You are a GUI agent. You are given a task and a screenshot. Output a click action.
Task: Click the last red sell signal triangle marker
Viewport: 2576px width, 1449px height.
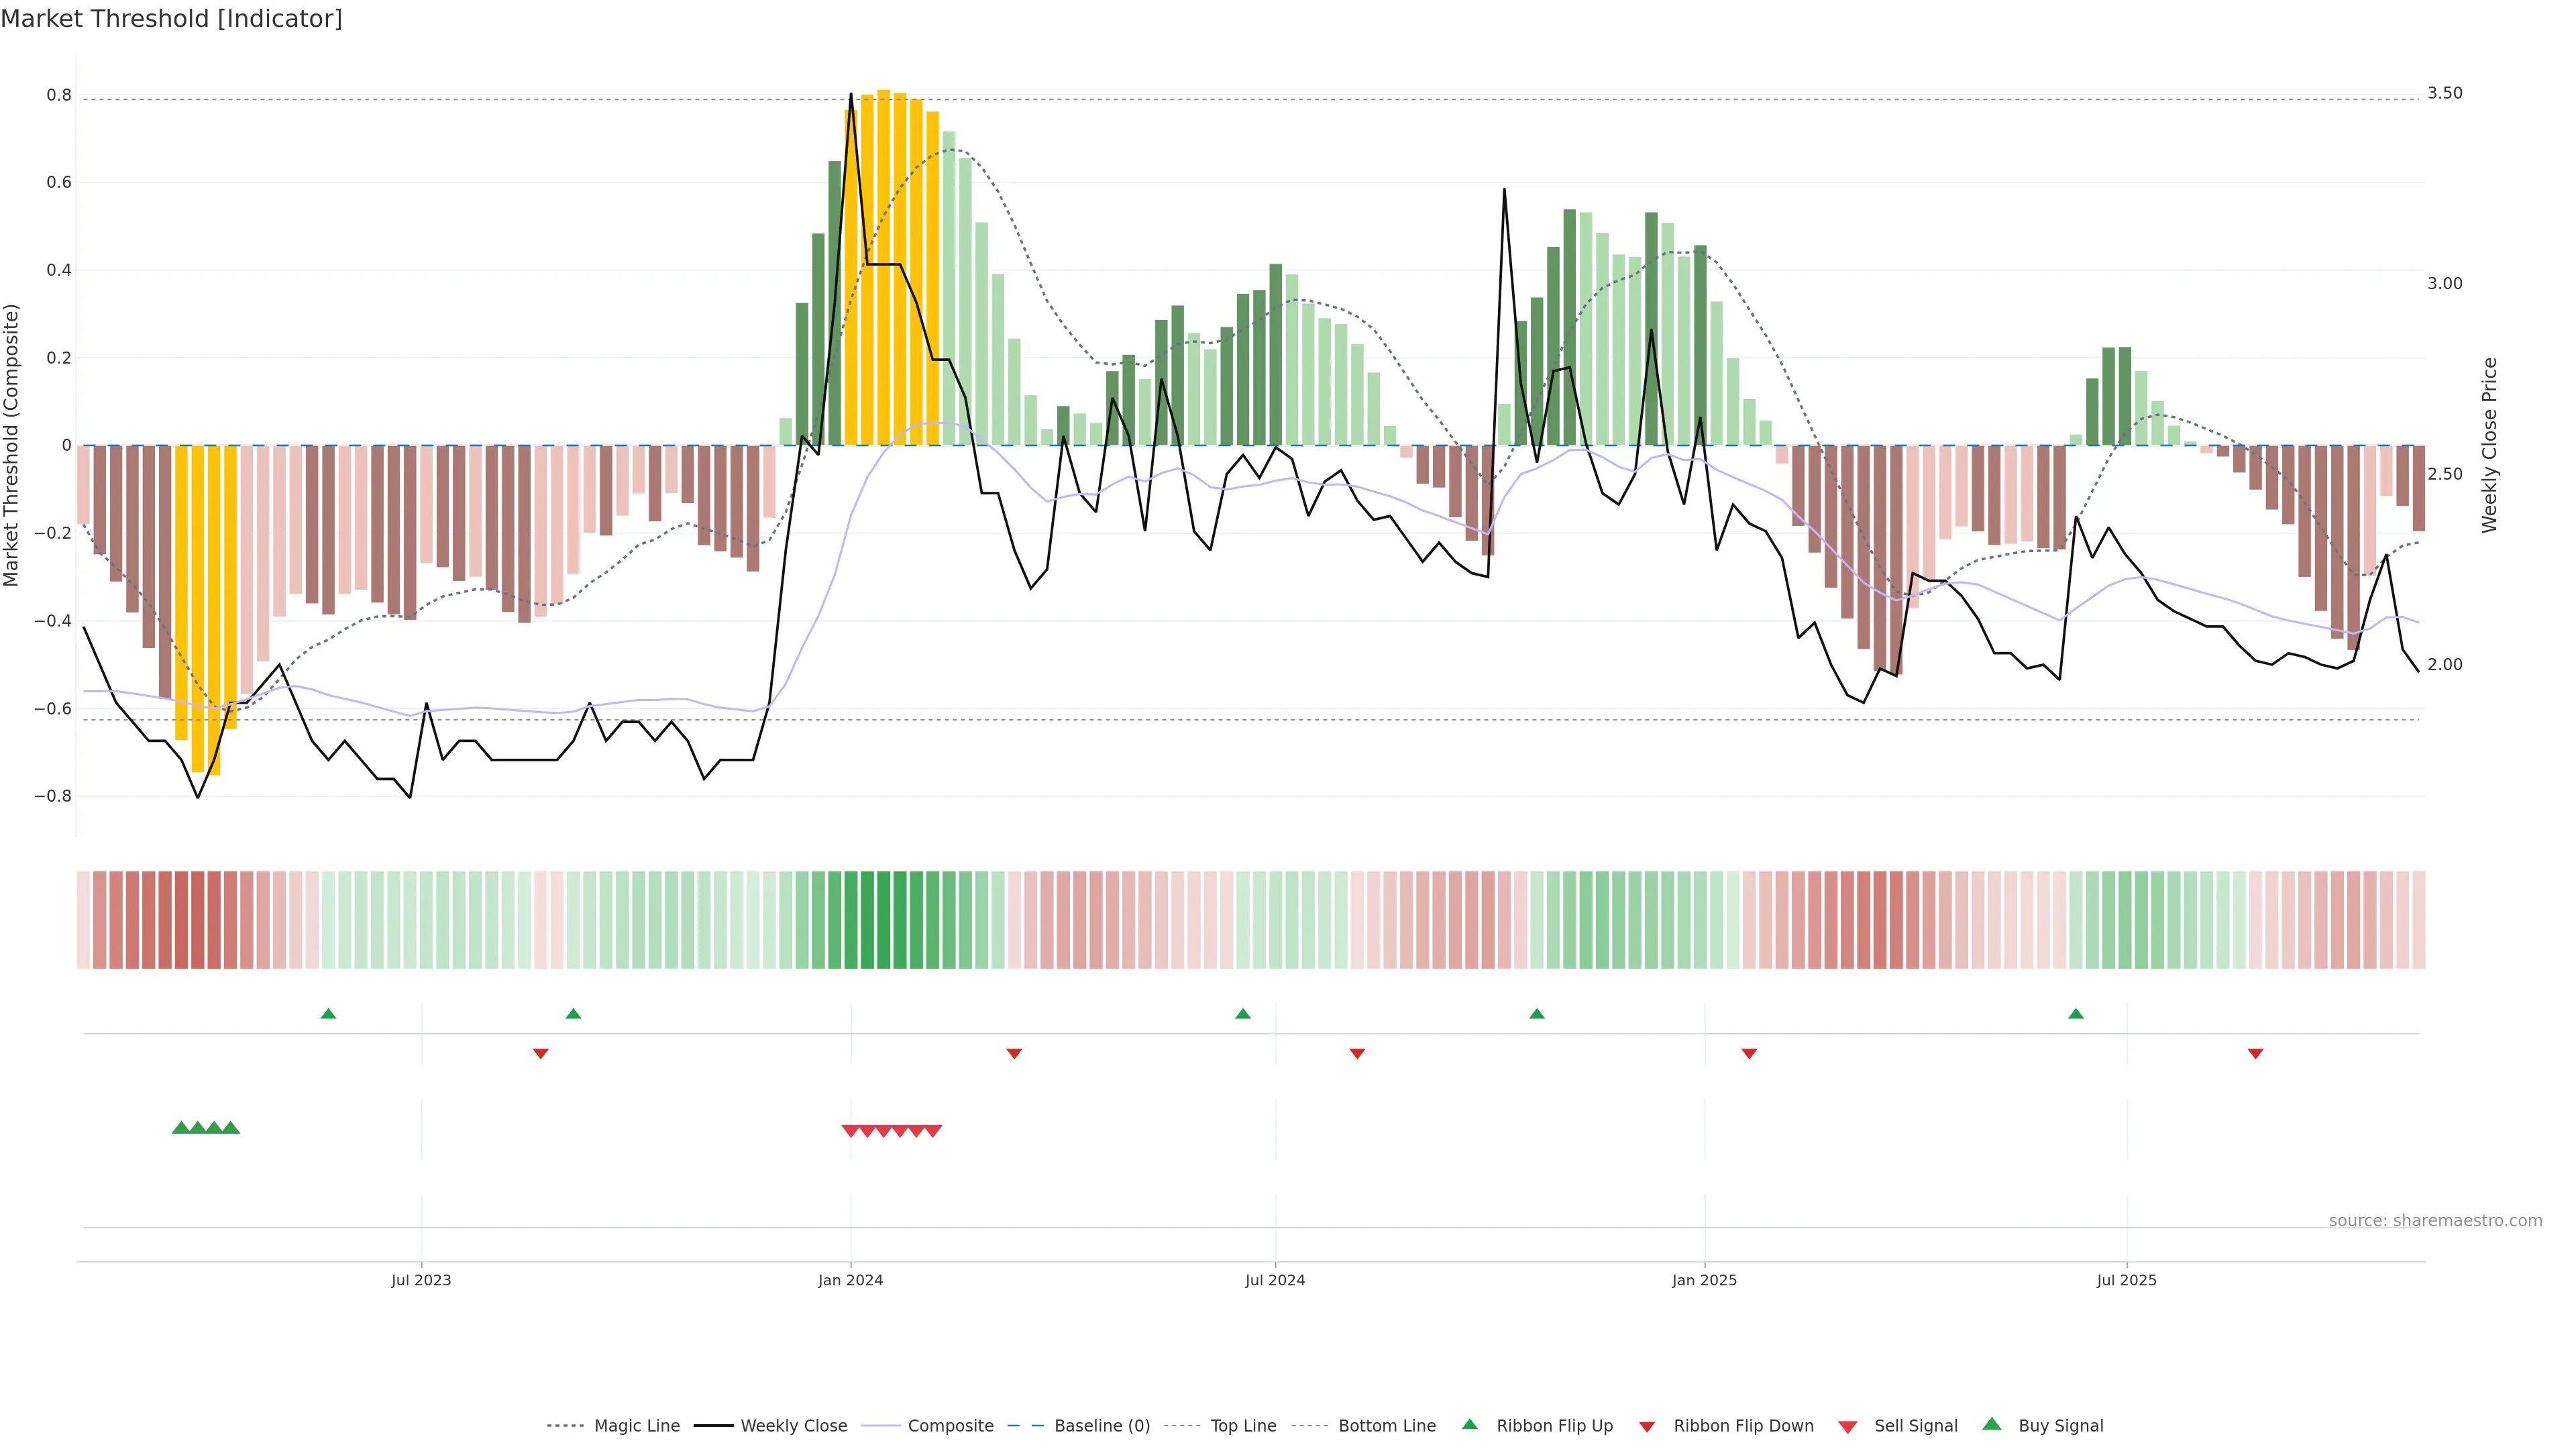pos(933,1131)
